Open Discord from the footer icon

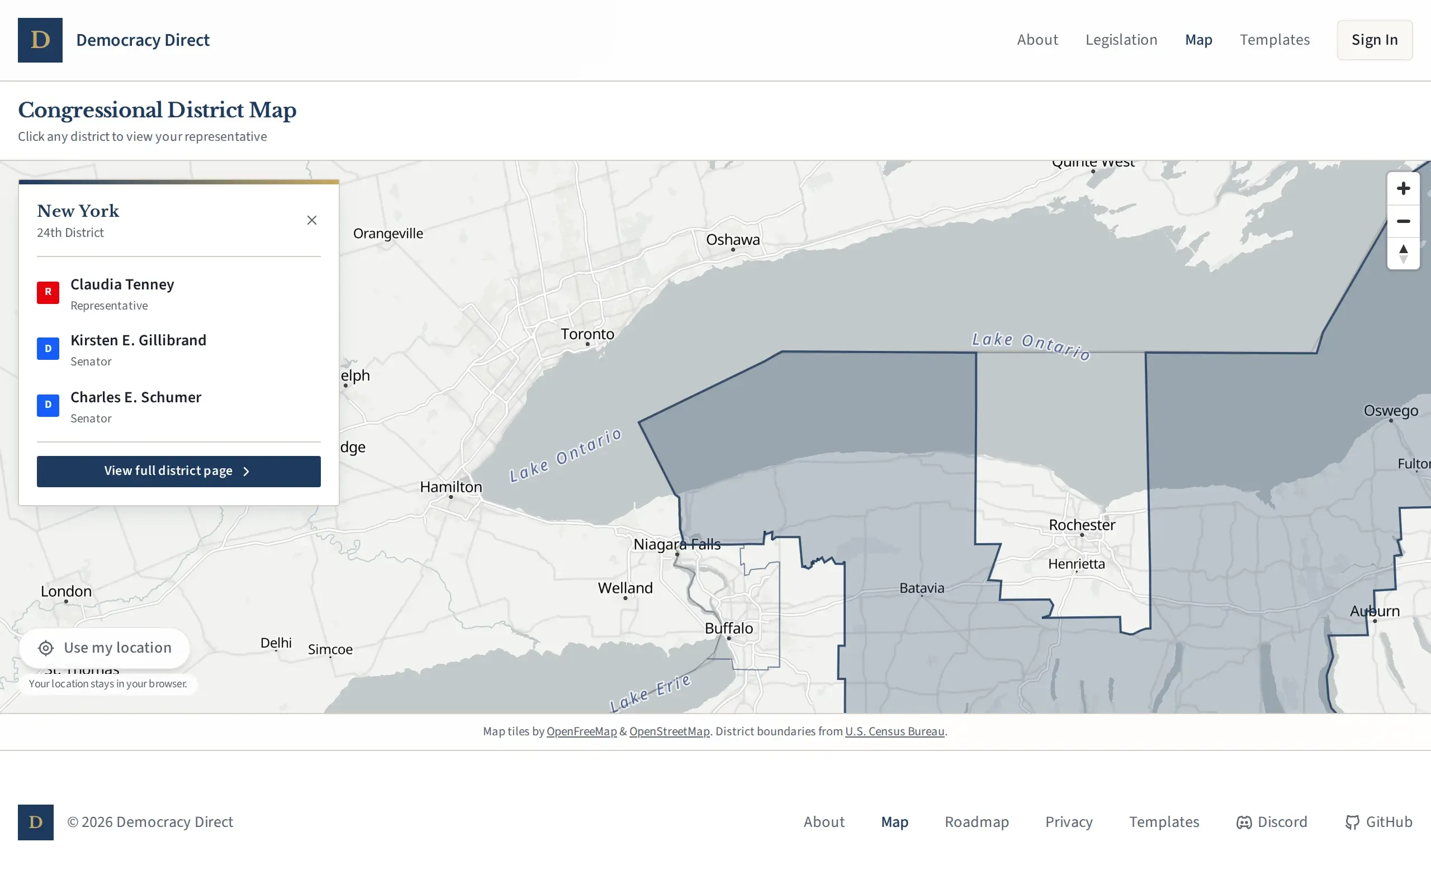(1244, 822)
